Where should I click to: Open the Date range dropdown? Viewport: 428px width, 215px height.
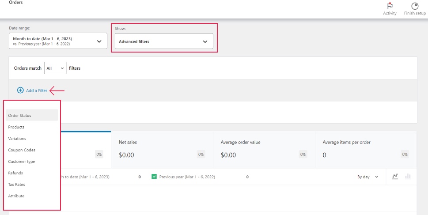[x=58, y=41]
